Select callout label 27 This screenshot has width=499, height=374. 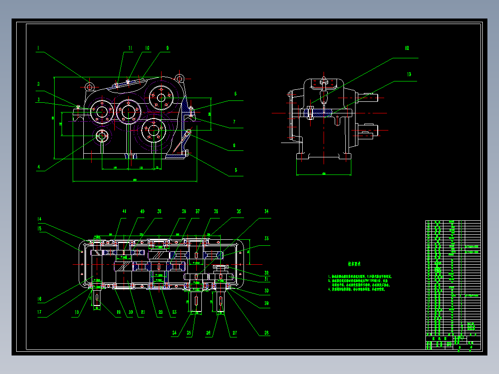coord(235,333)
